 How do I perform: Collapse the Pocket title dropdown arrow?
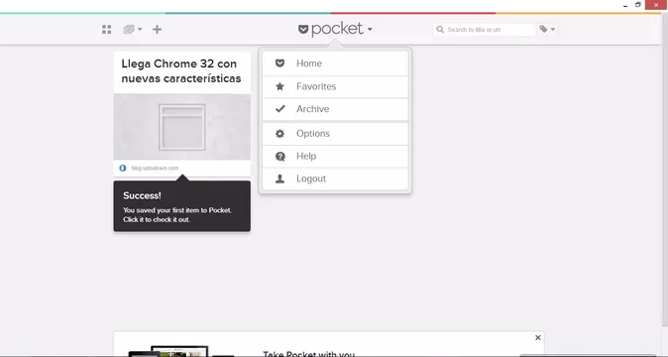click(370, 30)
